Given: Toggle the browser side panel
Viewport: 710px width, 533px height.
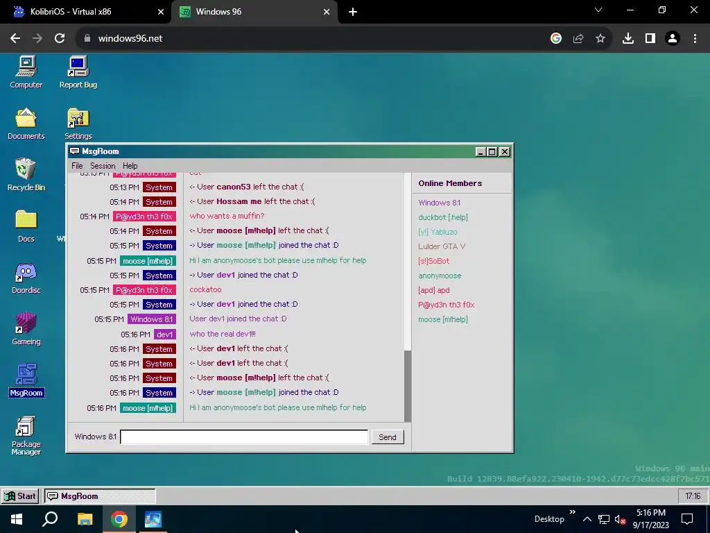Looking at the screenshot, I should click(650, 38).
